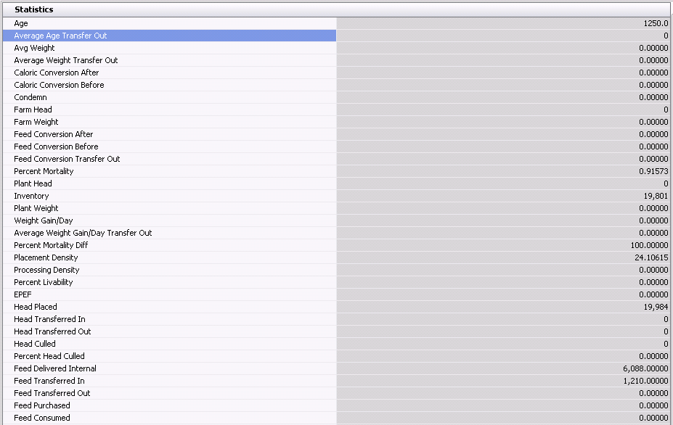Select the Caloric Conversion After row
673x425 pixels.
(57, 73)
